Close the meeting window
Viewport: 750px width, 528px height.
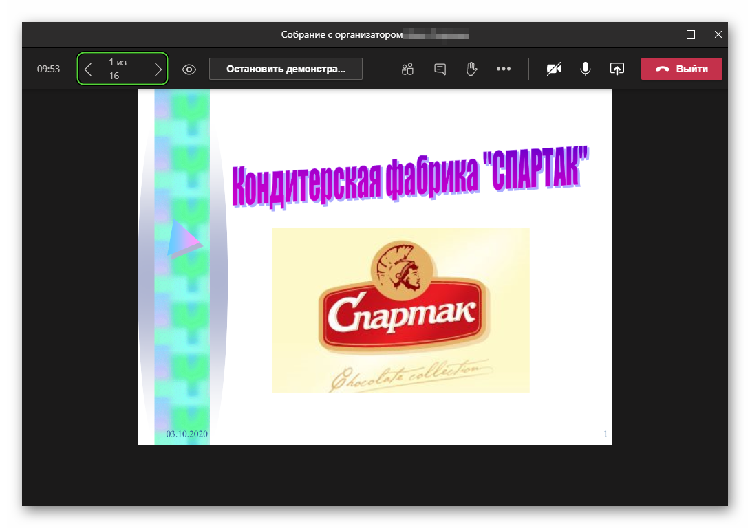click(718, 34)
